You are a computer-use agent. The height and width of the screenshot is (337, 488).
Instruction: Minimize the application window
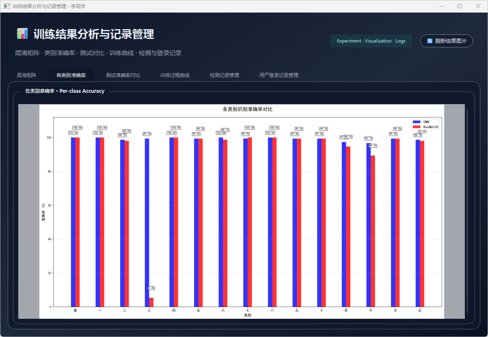(441, 6)
